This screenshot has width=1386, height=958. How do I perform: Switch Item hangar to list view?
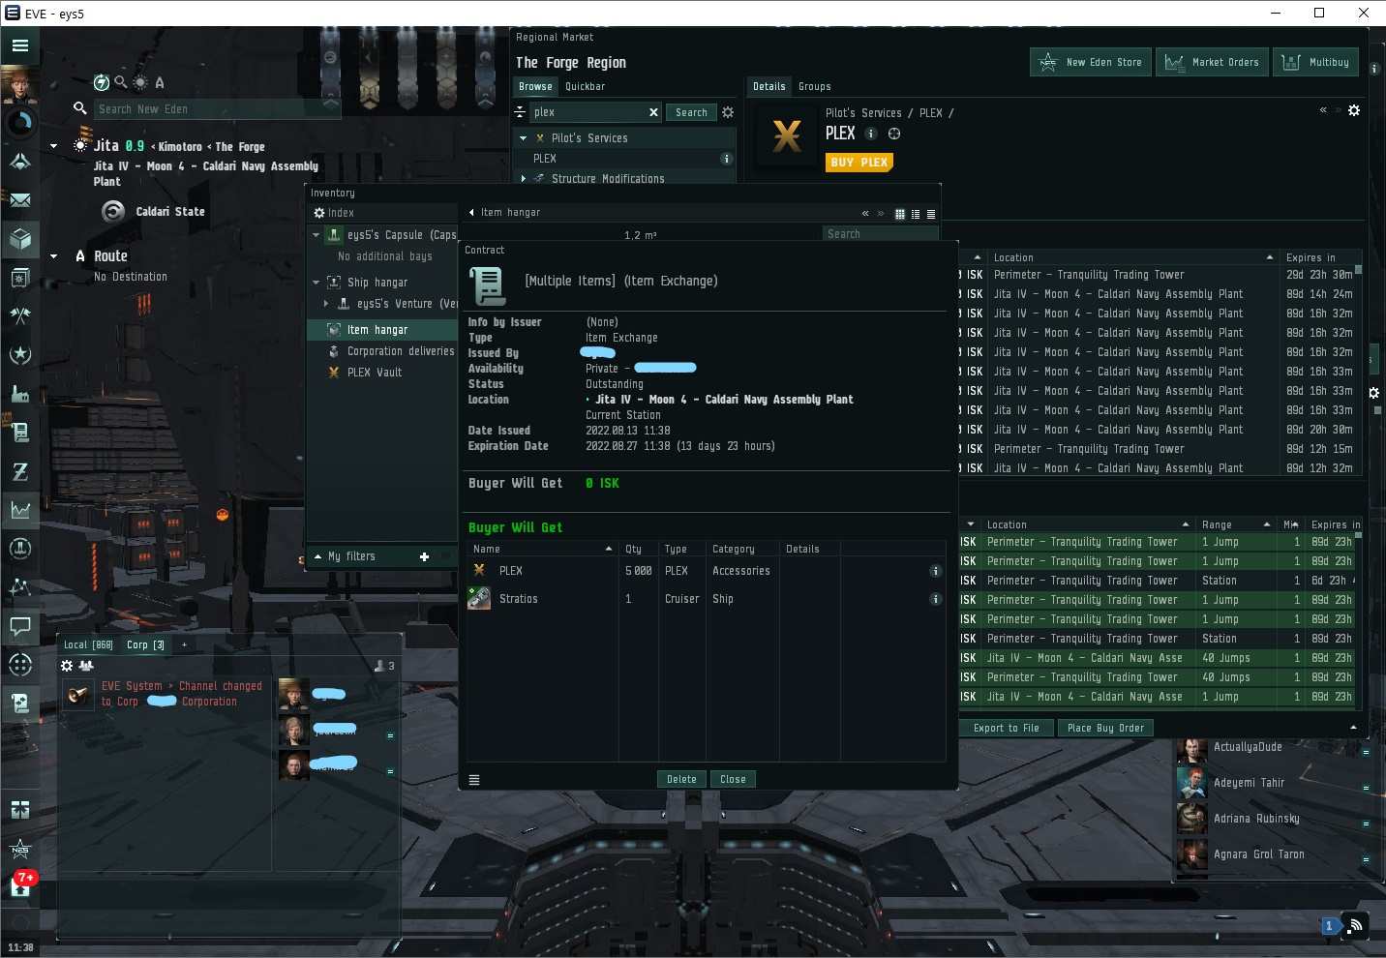point(931,214)
